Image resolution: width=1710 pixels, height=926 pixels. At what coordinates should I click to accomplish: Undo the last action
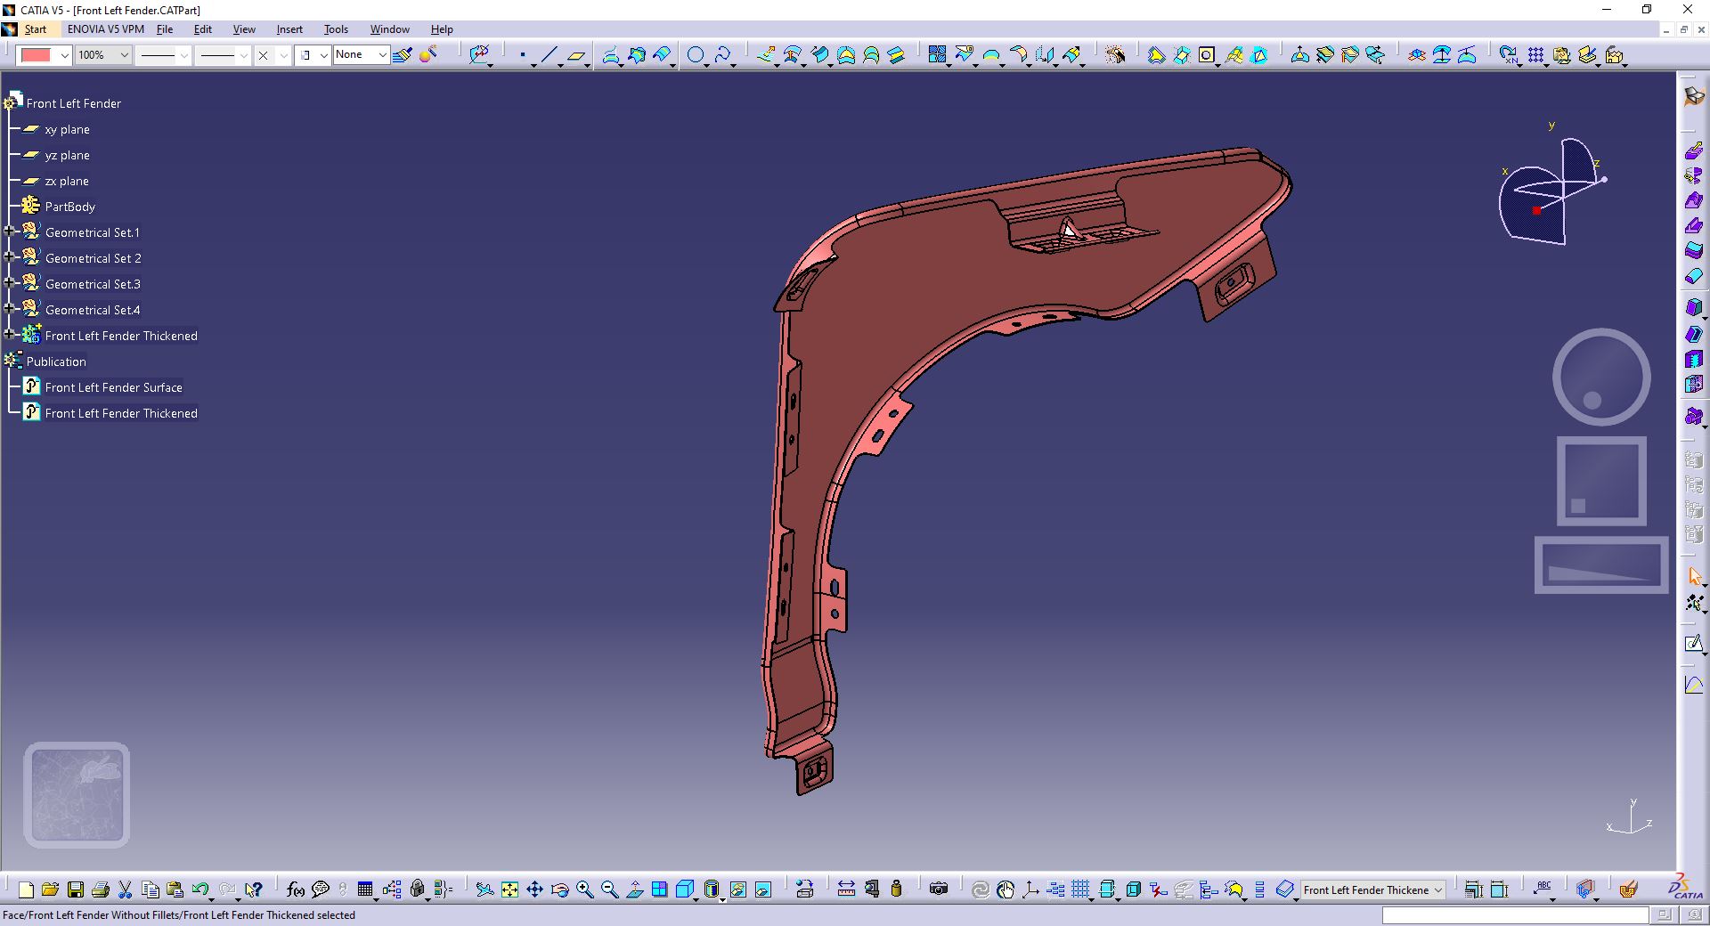coord(200,889)
